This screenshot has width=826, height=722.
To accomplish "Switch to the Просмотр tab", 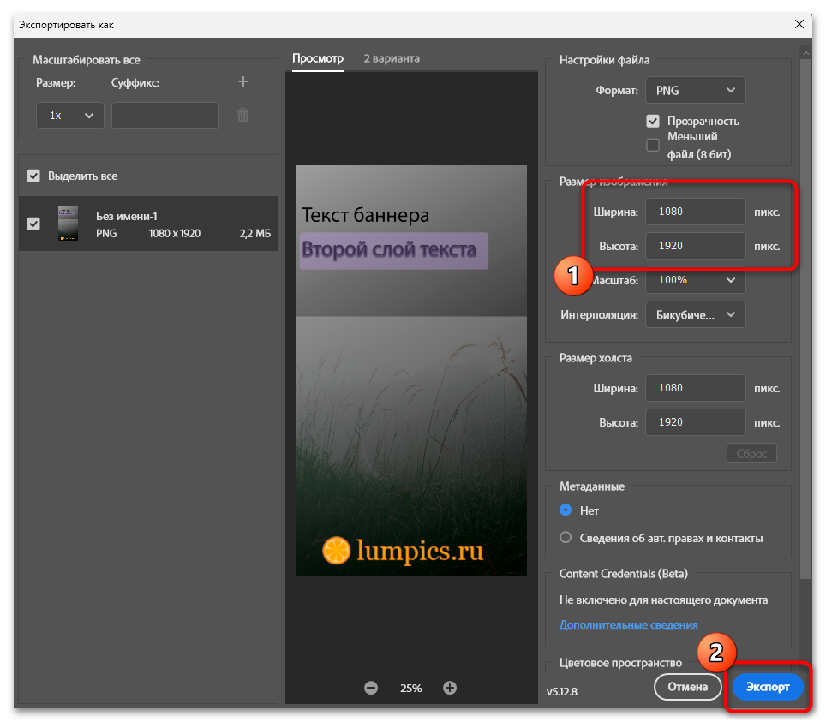I will point(318,58).
